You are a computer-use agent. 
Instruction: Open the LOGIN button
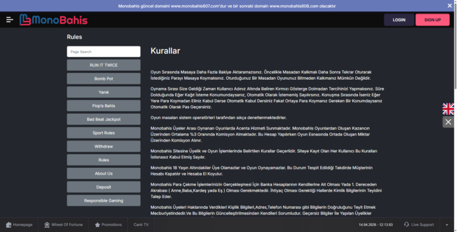pyautogui.click(x=399, y=20)
